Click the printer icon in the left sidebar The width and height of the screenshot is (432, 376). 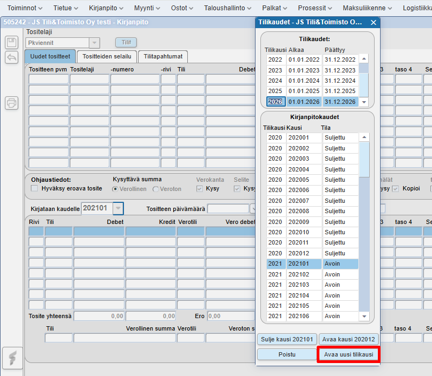point(11,102)
